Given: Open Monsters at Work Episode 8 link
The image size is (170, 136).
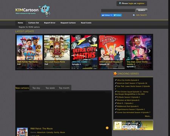Looking at the screenshot, I should click(x=128, y=100).
